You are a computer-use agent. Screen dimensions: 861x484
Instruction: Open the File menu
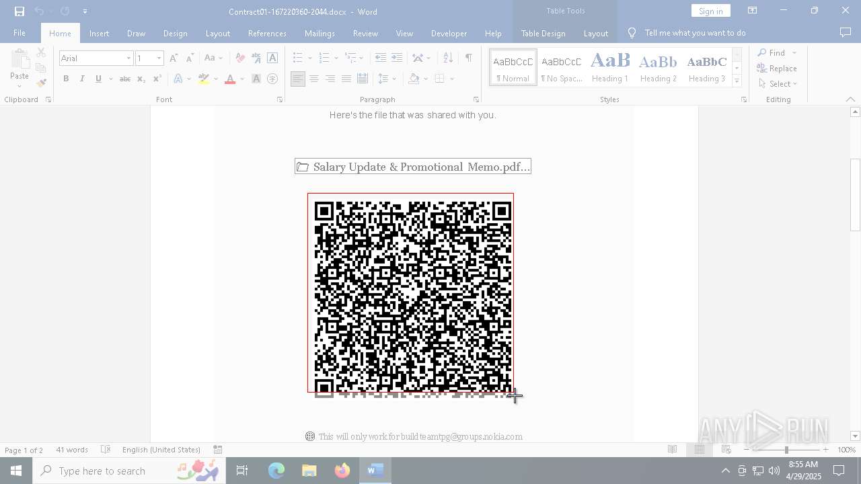[20, 33]
